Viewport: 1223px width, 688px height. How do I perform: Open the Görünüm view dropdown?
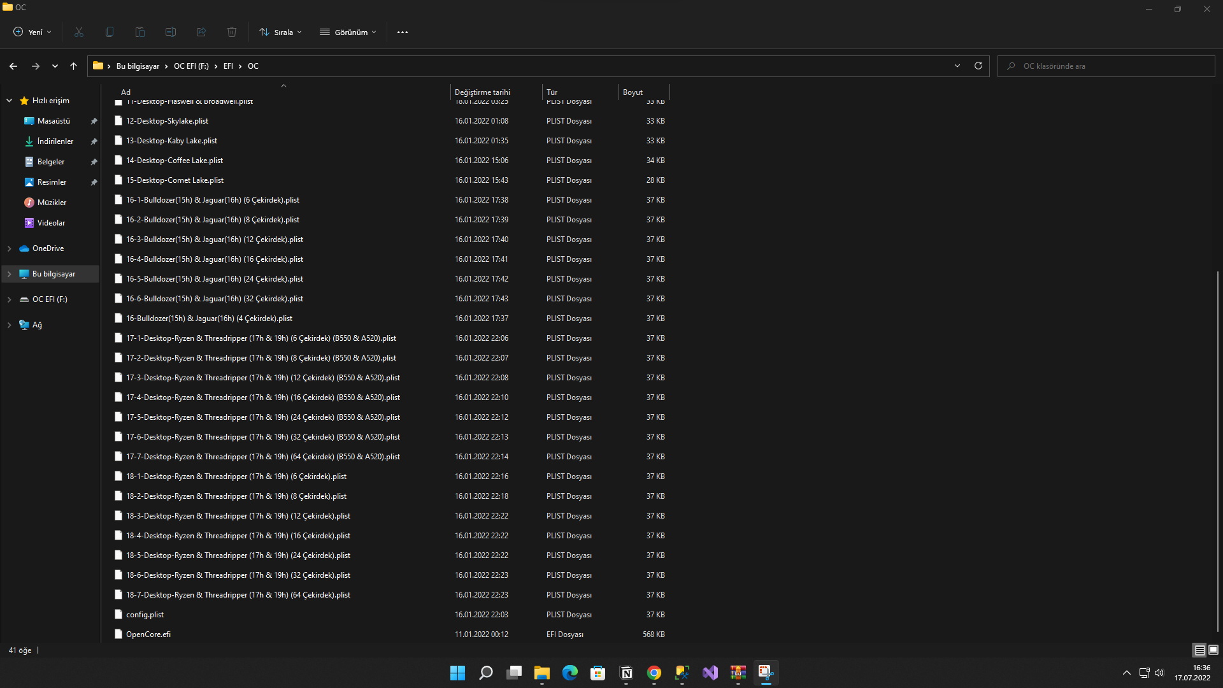click(x=348, y=32)
